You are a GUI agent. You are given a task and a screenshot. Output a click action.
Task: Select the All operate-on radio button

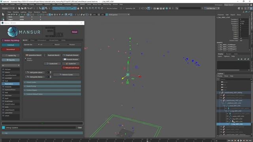click(39, 45)
